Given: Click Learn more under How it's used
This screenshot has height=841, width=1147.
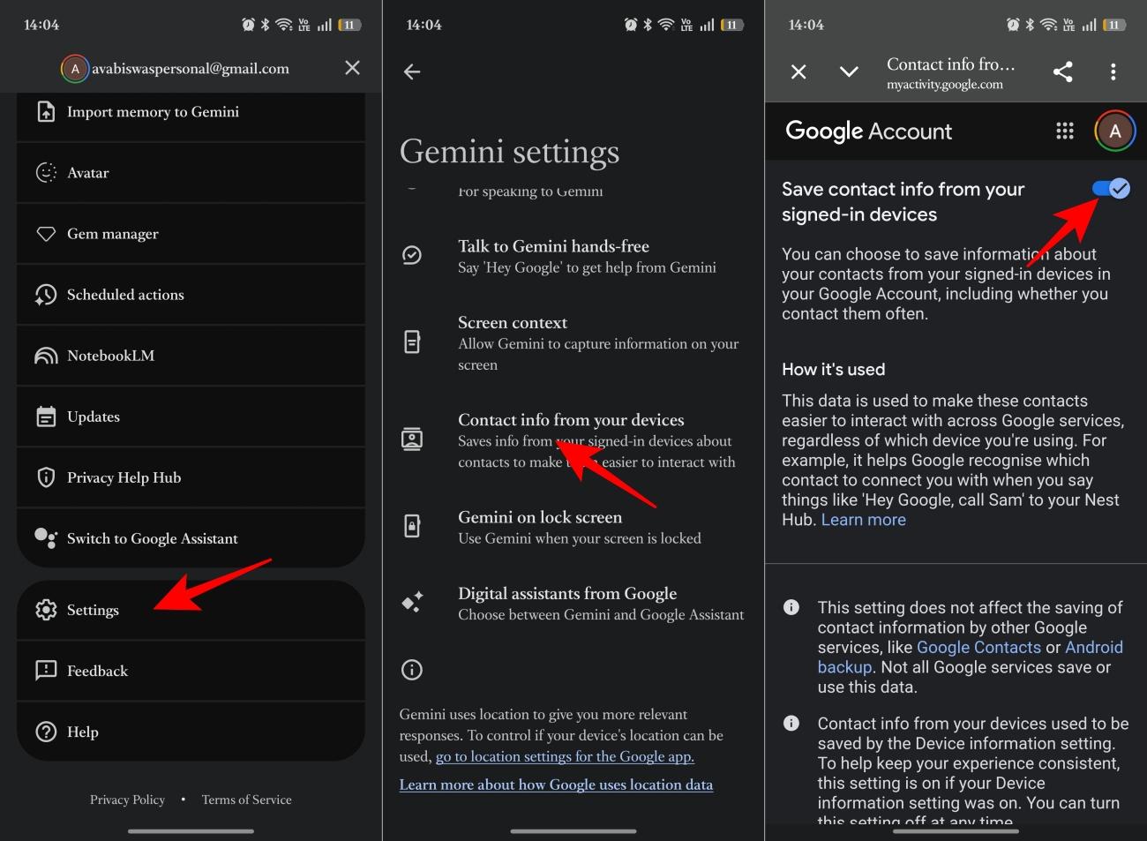Looking at the screenshot, I should tap(864, 520).
